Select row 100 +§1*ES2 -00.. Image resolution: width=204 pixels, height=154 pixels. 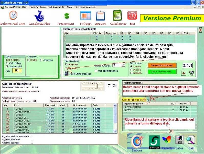pyautogui.click(x=58, y=118)
